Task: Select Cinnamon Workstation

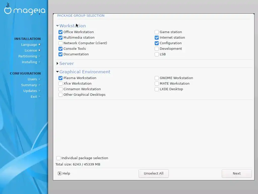Action: (x=60, y=89)
